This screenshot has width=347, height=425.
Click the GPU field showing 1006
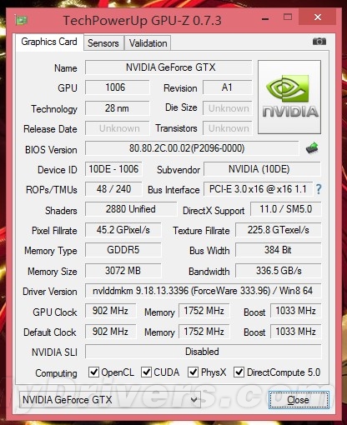[x=117, y=87]
